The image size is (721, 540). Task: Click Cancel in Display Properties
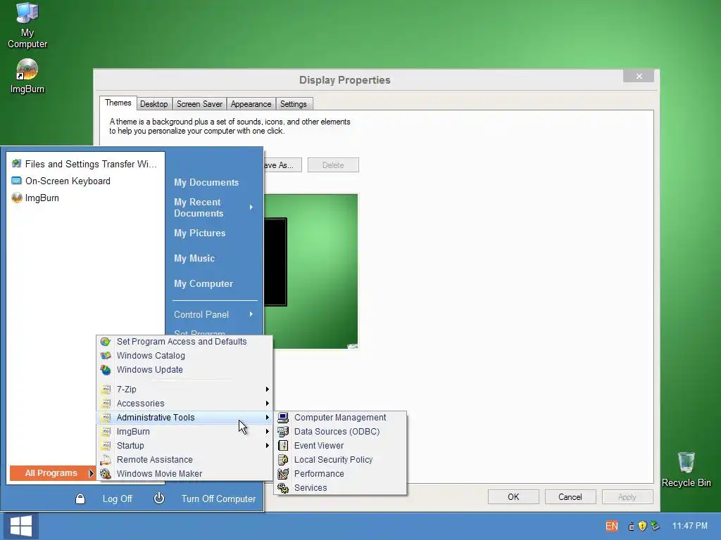click(x=570, y=497)
